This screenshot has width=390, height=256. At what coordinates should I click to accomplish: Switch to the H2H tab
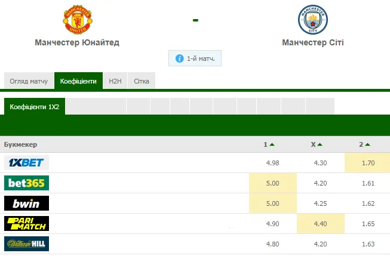pyautogui.click(x=114, y=81)
